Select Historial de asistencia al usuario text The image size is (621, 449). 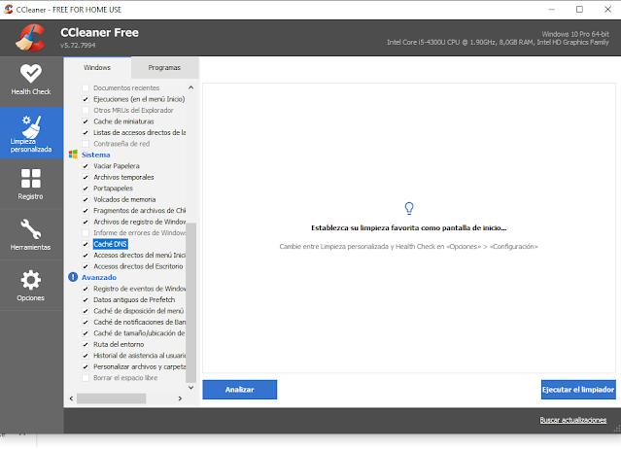click(x=139, y=355)
